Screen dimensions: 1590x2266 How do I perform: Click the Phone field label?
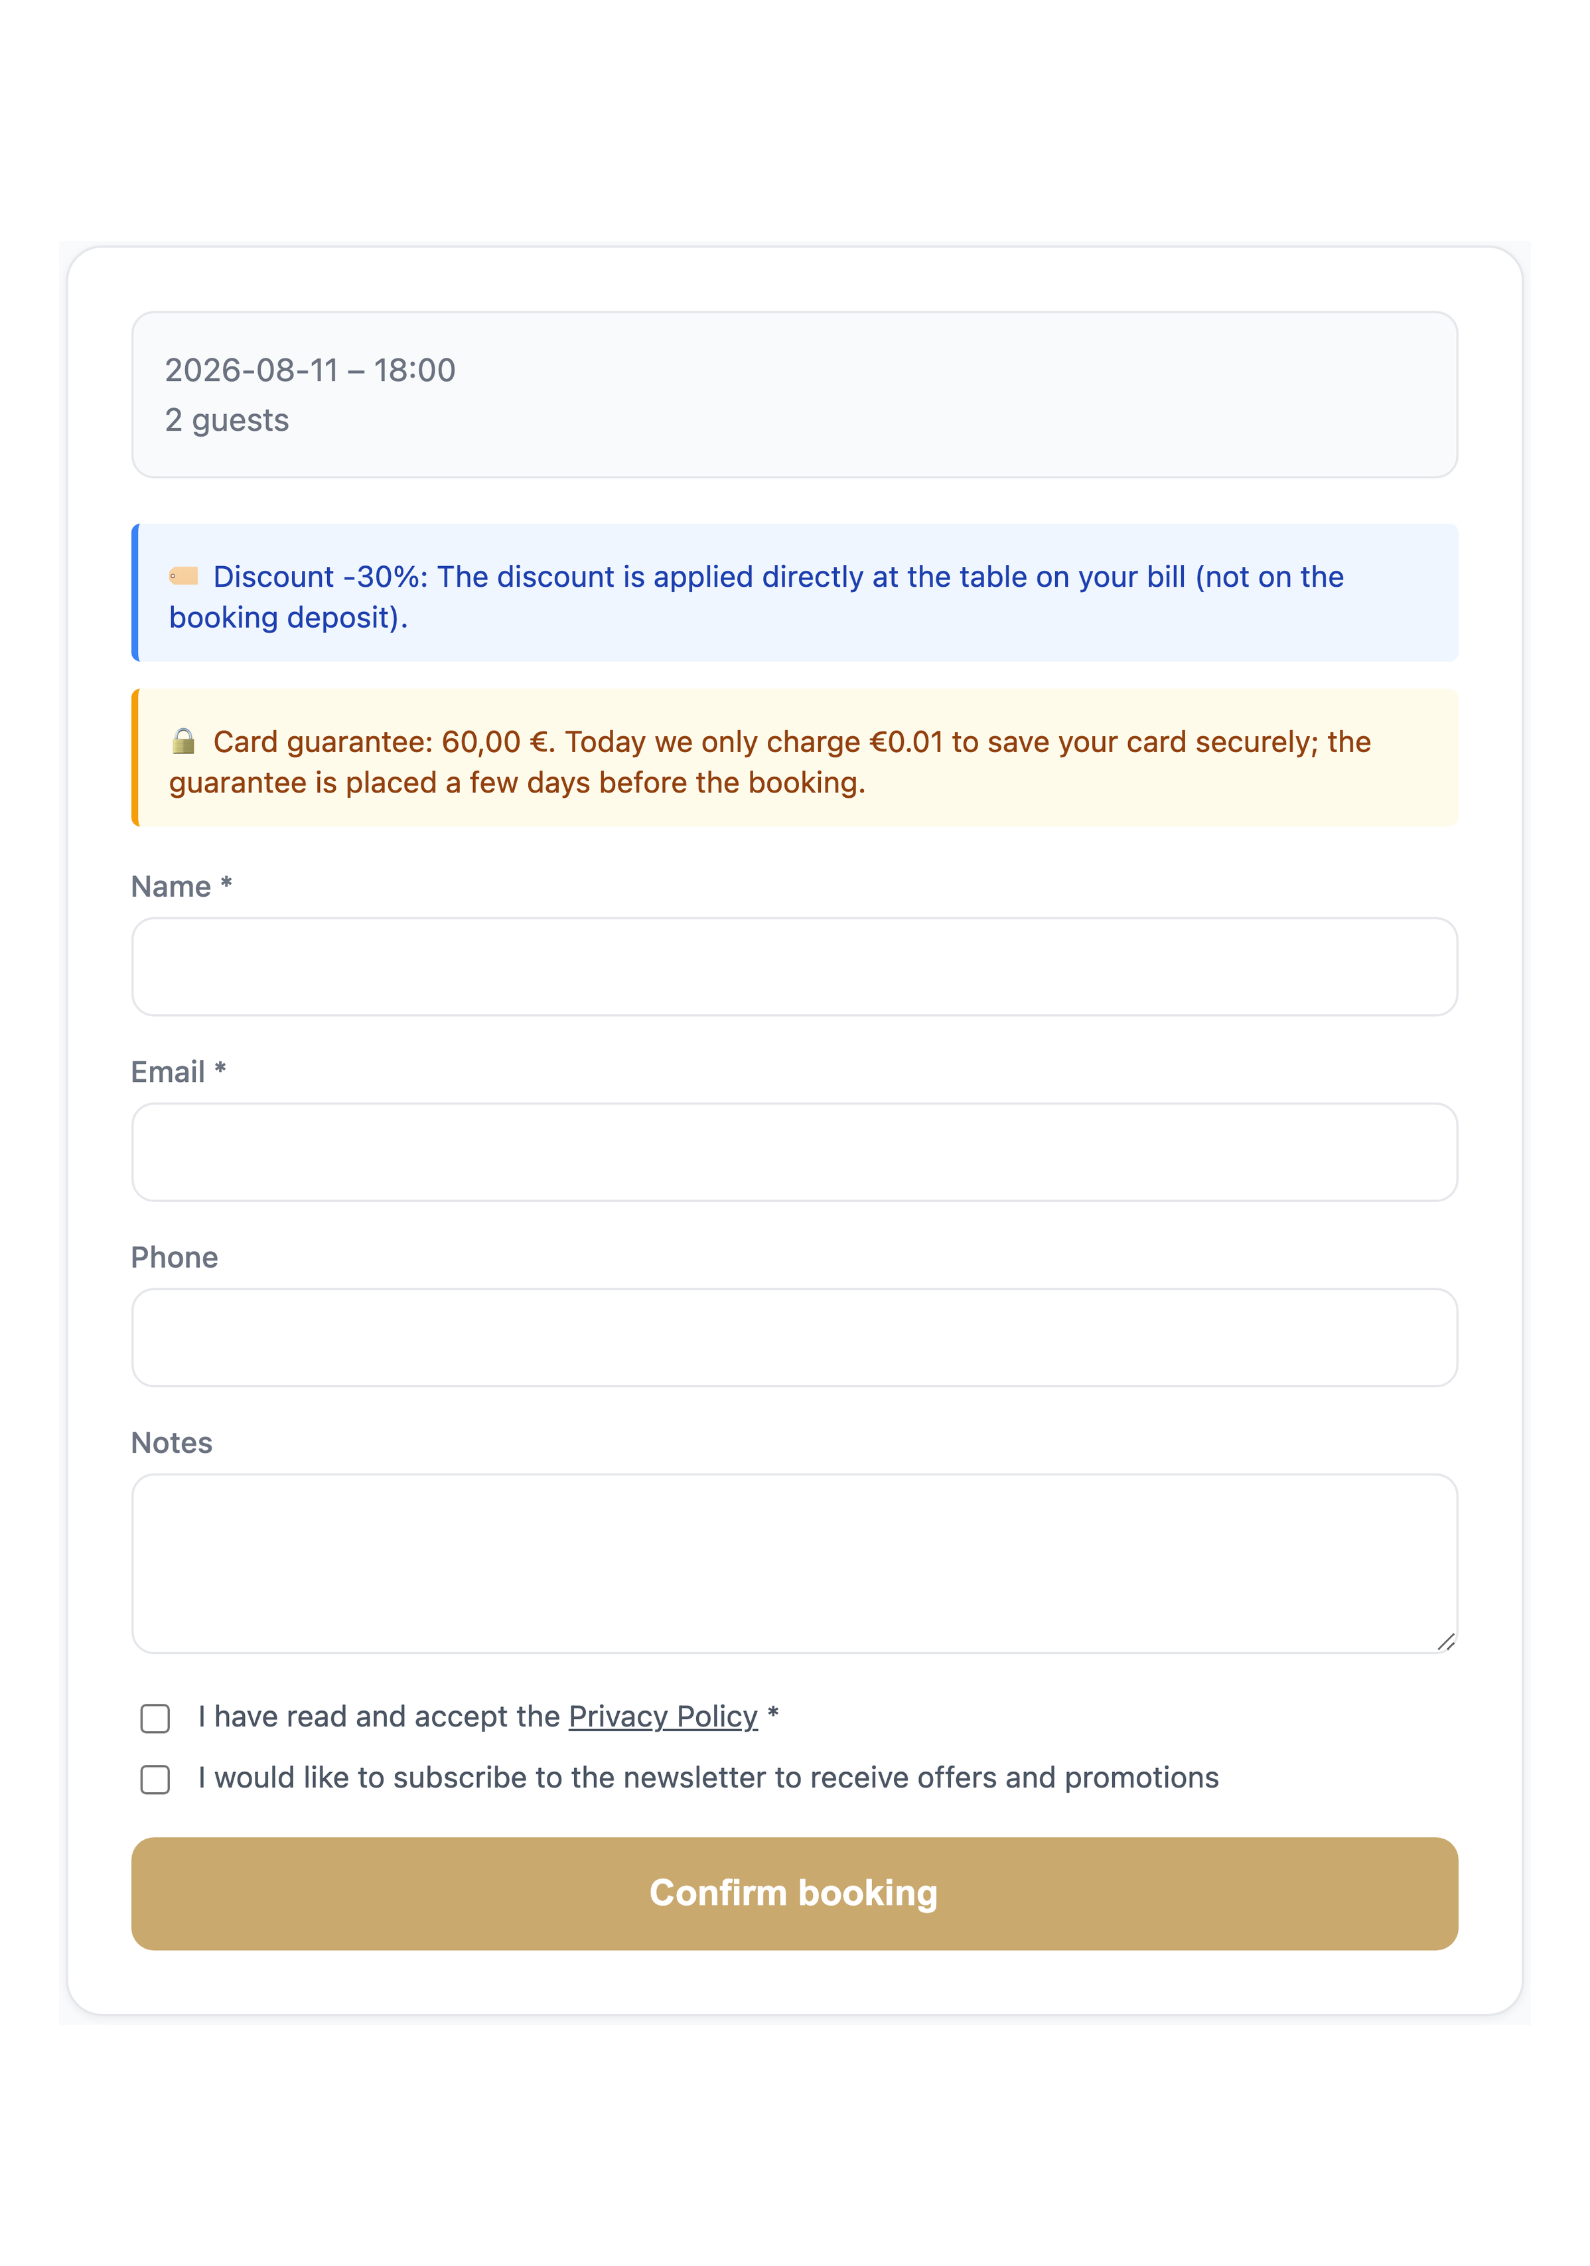tap(175, 1257)
